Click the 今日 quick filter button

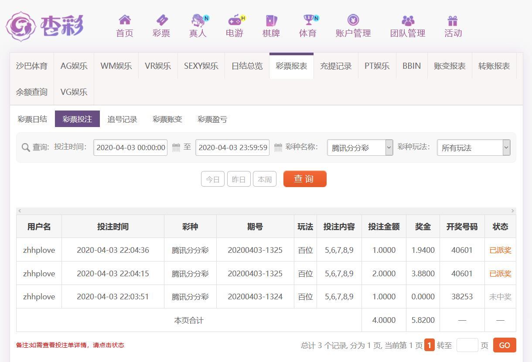[x=213, y=179]
